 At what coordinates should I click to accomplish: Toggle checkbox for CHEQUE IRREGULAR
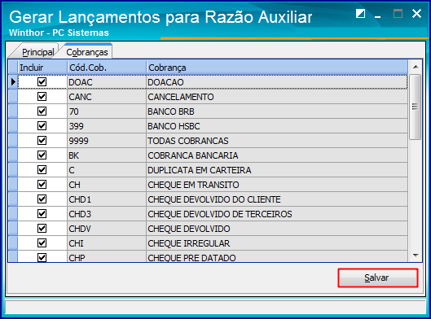click(x=42, y=243)
